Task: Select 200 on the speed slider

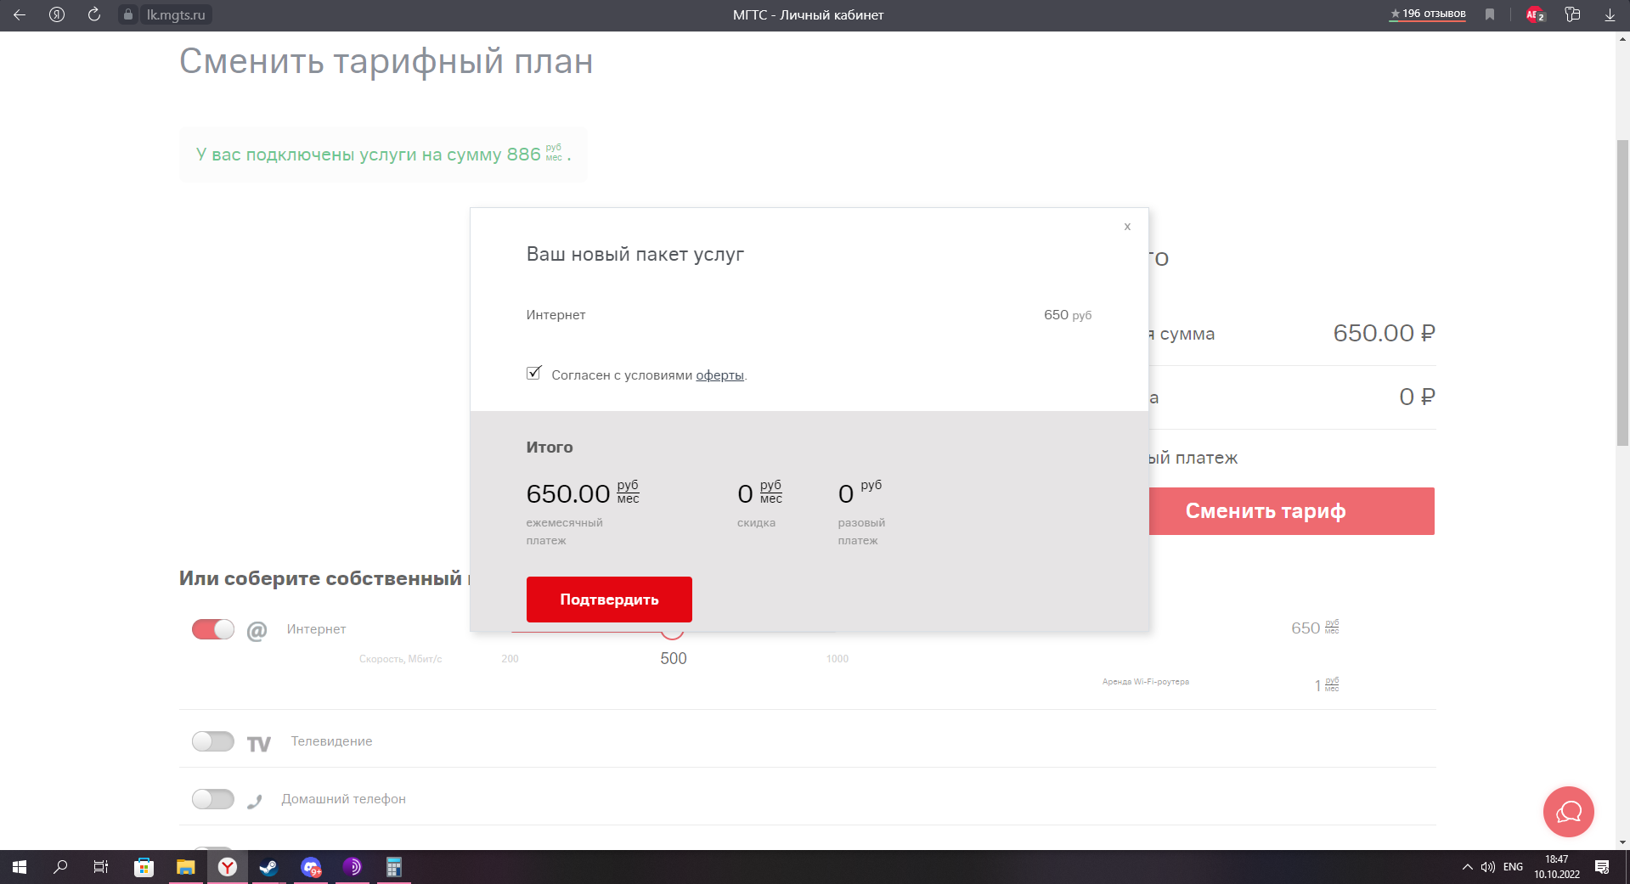Action: point(510,659)
